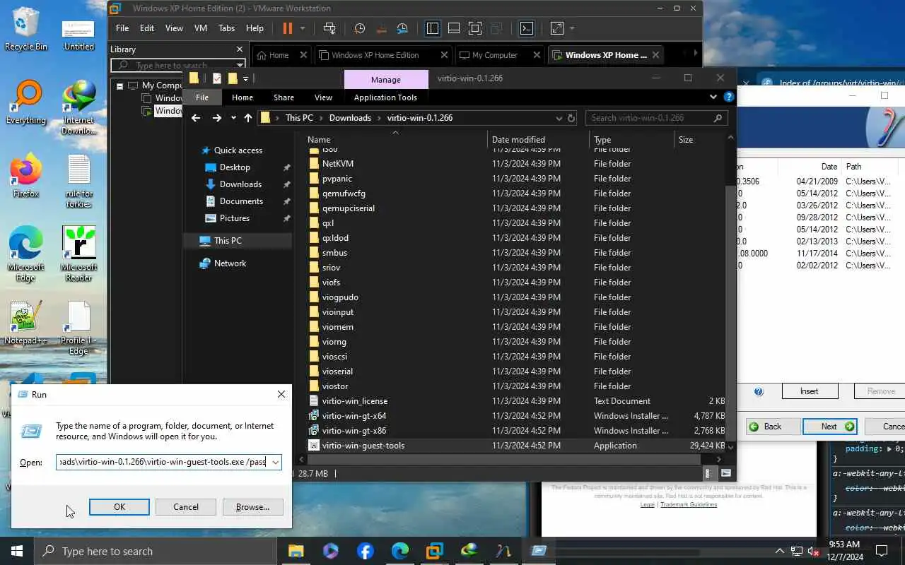
Task: Open the VMware snapshot manager icon
Action: point(402,28)
